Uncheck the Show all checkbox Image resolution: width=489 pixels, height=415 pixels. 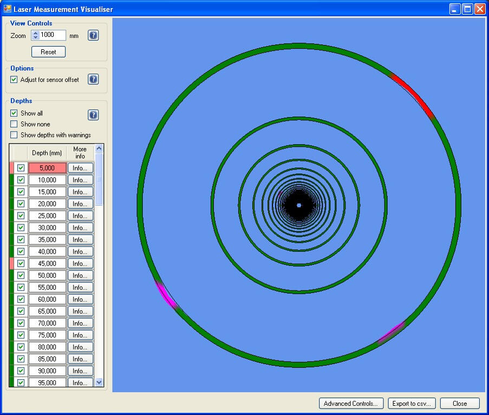pos(14,113)
